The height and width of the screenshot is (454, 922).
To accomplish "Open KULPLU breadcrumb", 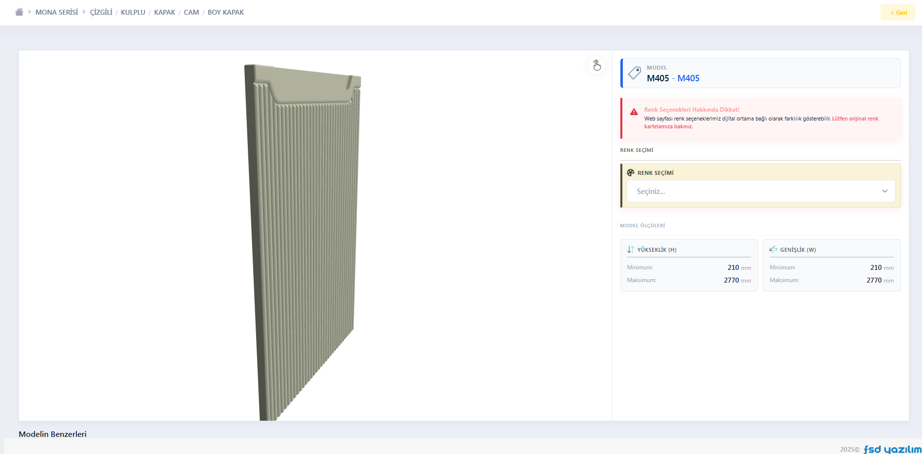I will pos(133,12).
